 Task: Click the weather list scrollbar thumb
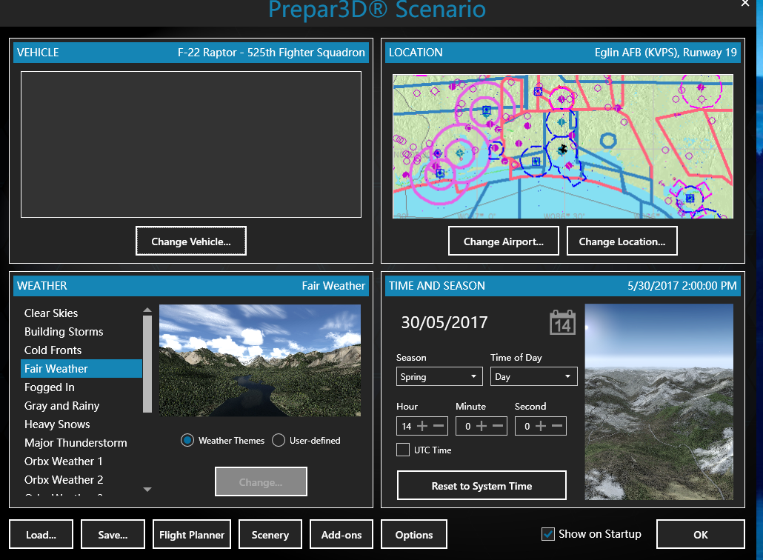147,363
